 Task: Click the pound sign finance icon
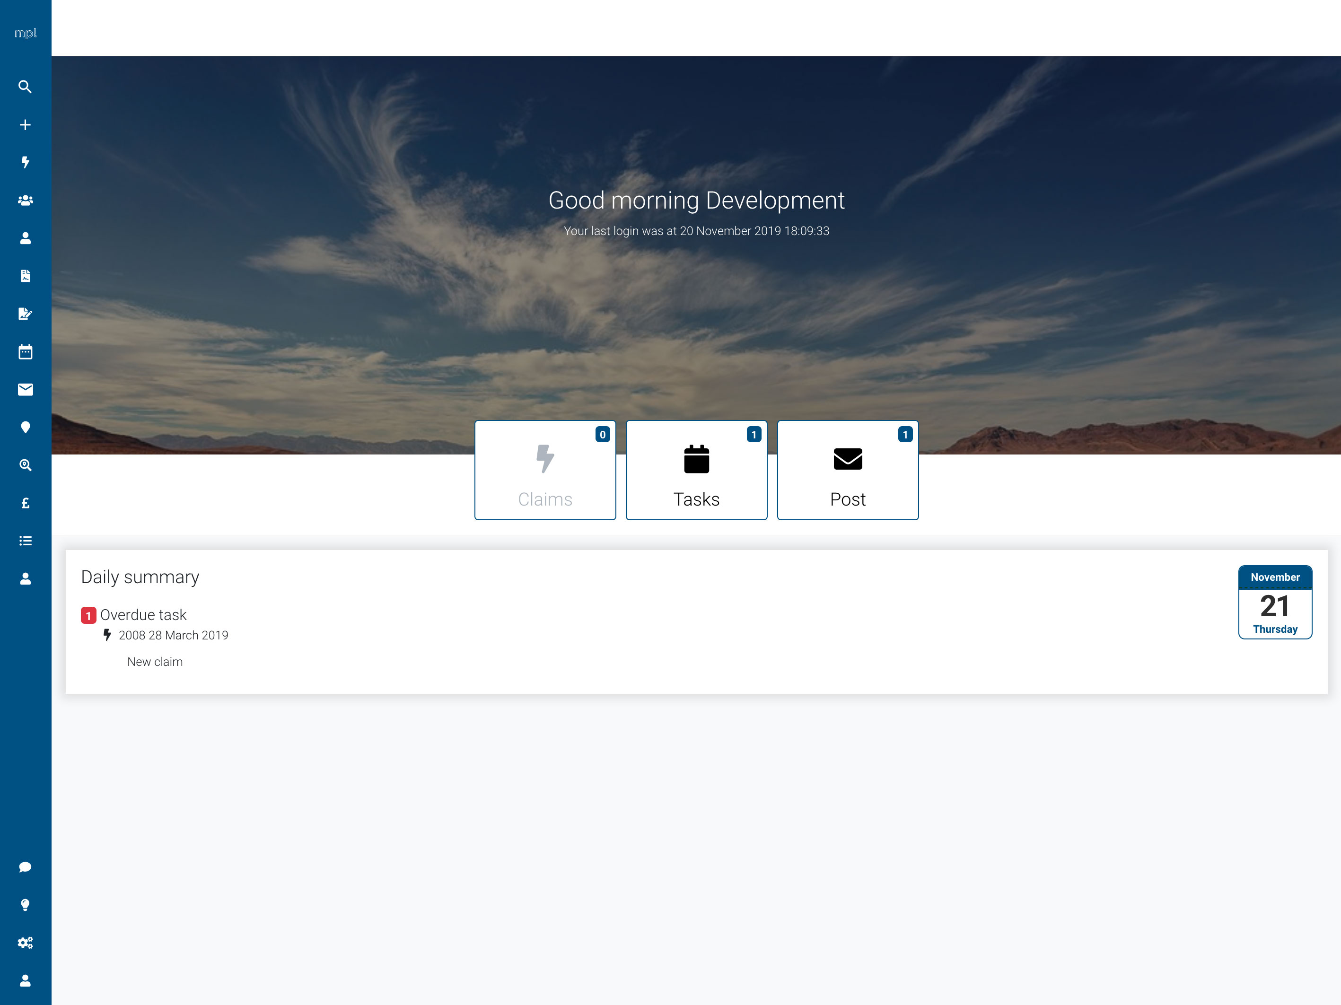click(25, 503)
